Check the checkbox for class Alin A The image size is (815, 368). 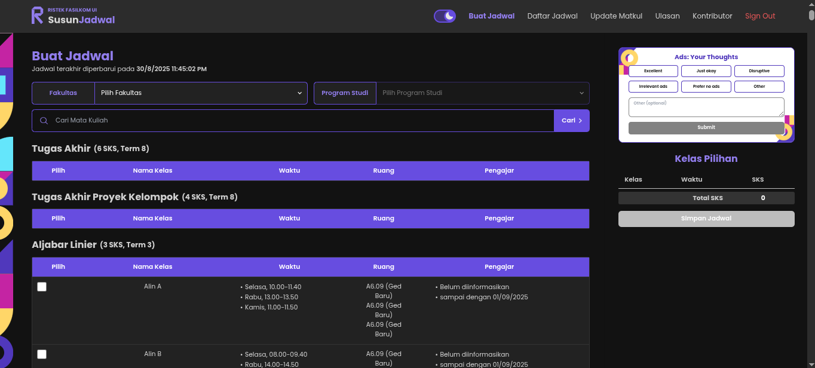(x=41, y=287)
